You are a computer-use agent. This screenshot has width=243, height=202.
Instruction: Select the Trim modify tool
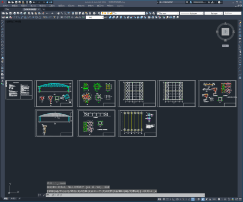240,52
